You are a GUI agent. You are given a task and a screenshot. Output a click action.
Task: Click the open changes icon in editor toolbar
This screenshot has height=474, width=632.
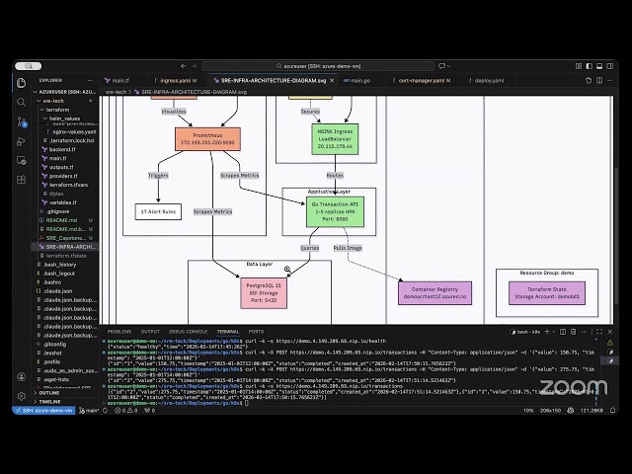point(589,81)
